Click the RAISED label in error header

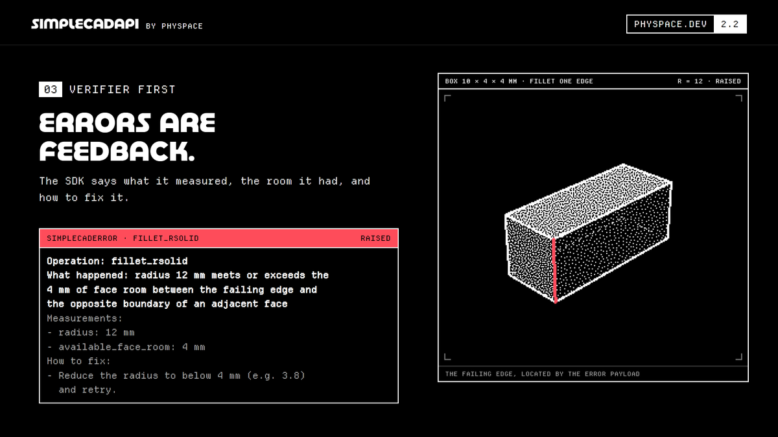pyautogui.click(x=375, y=238)
